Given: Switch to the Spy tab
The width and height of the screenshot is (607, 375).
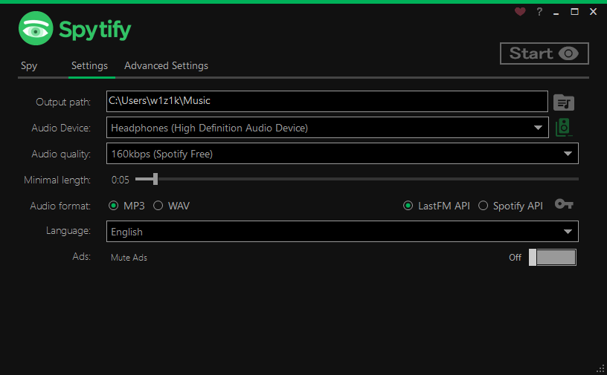Looking at the screenshot, I should point(29,66).
